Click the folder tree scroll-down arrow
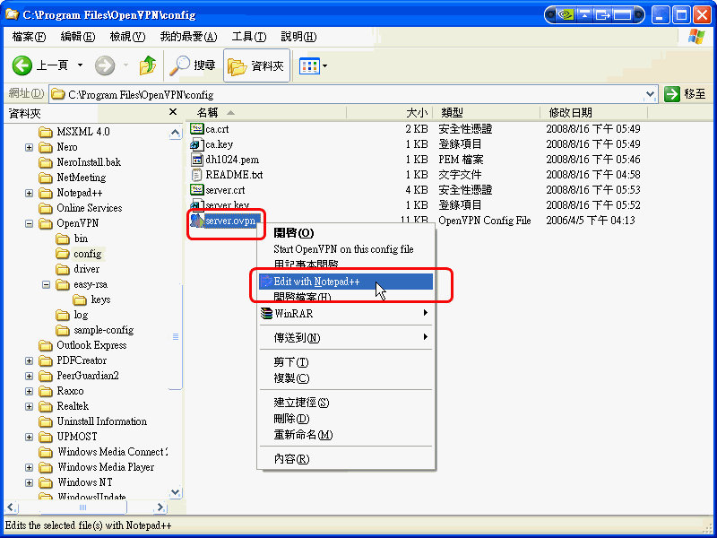Image resolution: width=717 pixels, height=538 pixels. (x=175, y=492)
